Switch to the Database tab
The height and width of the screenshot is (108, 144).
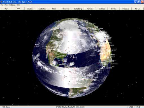[126, 9]
